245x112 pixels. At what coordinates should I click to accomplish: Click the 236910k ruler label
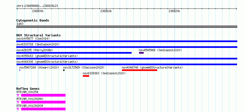[x=106, y=11]
